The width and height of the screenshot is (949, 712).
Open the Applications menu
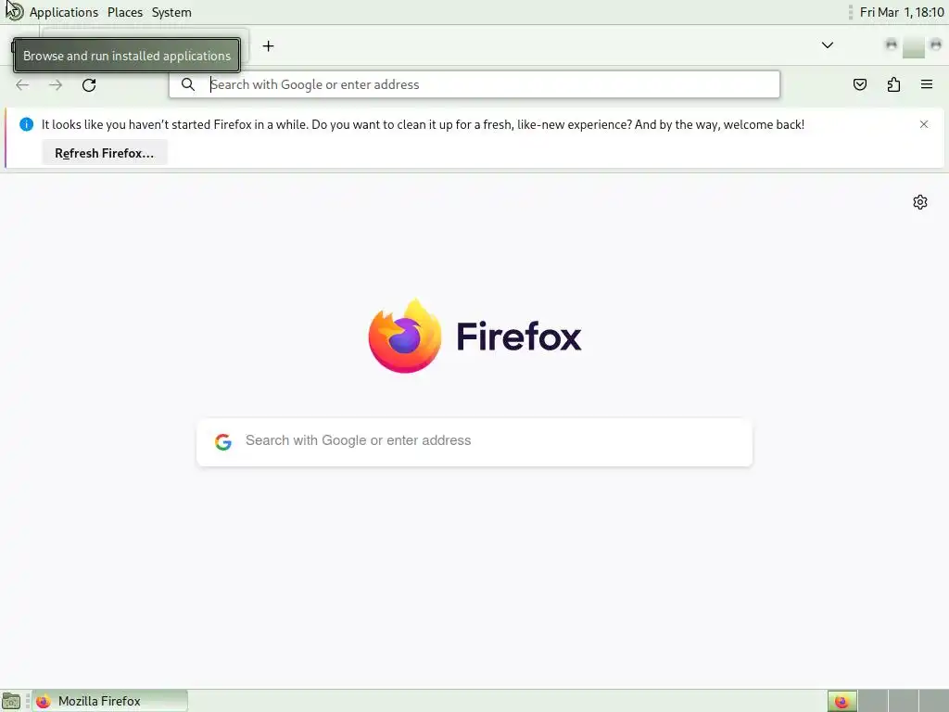64,12
